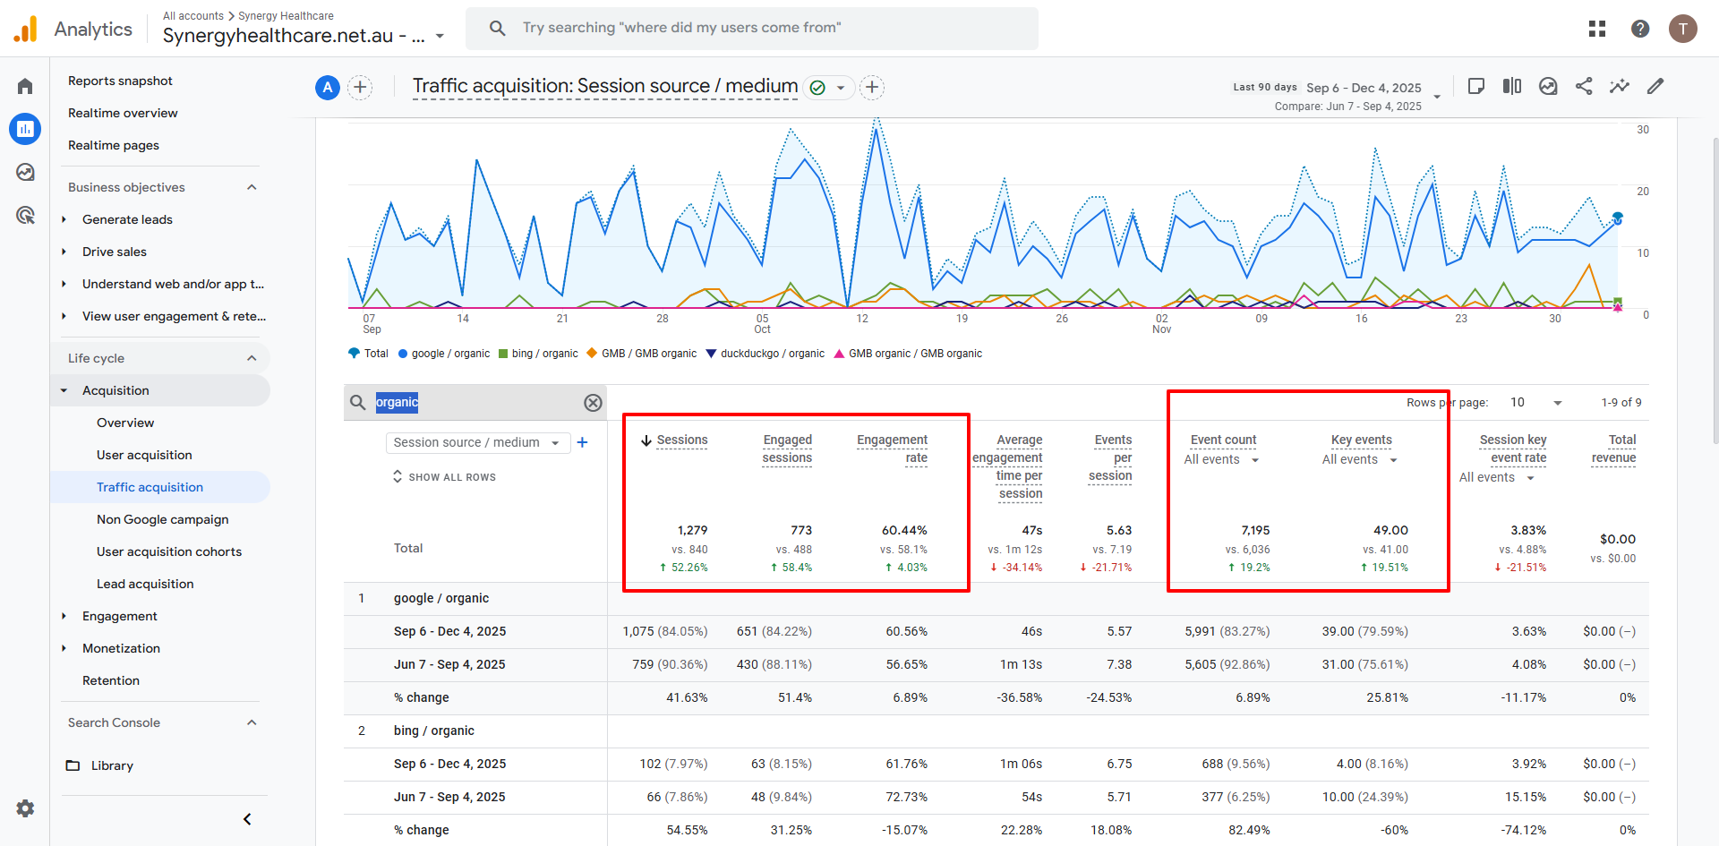This screenshot has width=1719, height=846.
Task: Open the Help question mark icon
Action: (1640, 29)
